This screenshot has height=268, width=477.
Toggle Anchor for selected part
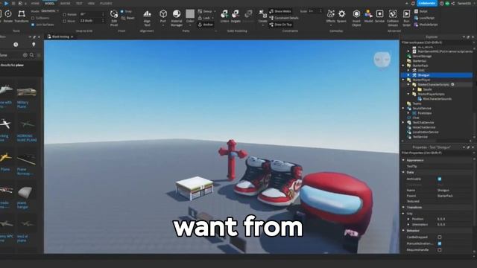(x=206, y=25)
